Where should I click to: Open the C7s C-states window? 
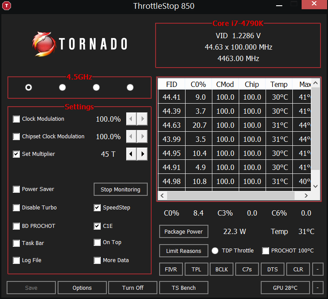click(x=247, y=269)
